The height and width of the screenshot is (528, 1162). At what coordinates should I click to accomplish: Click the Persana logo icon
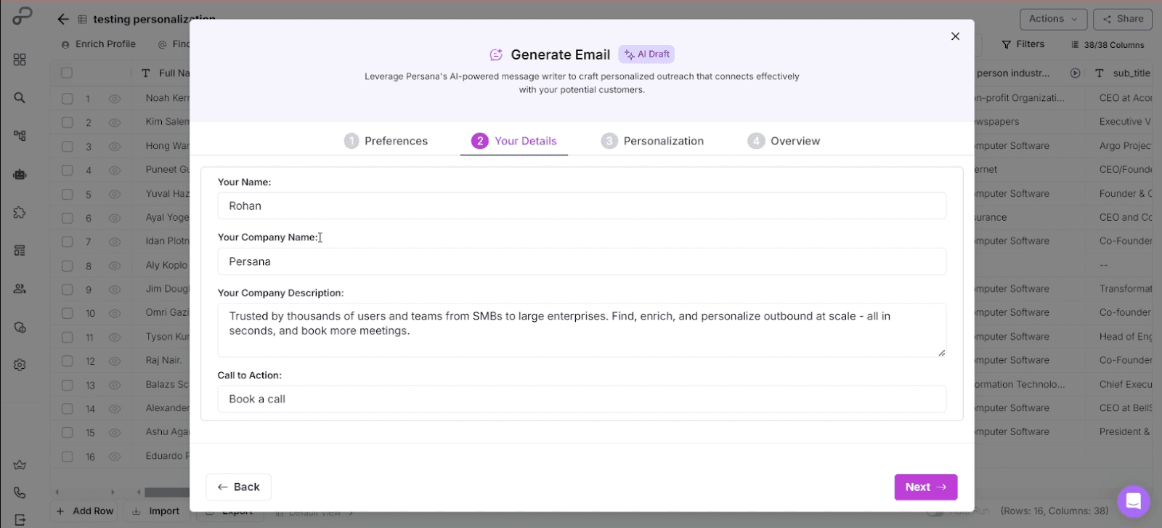[x=22, y=15]
